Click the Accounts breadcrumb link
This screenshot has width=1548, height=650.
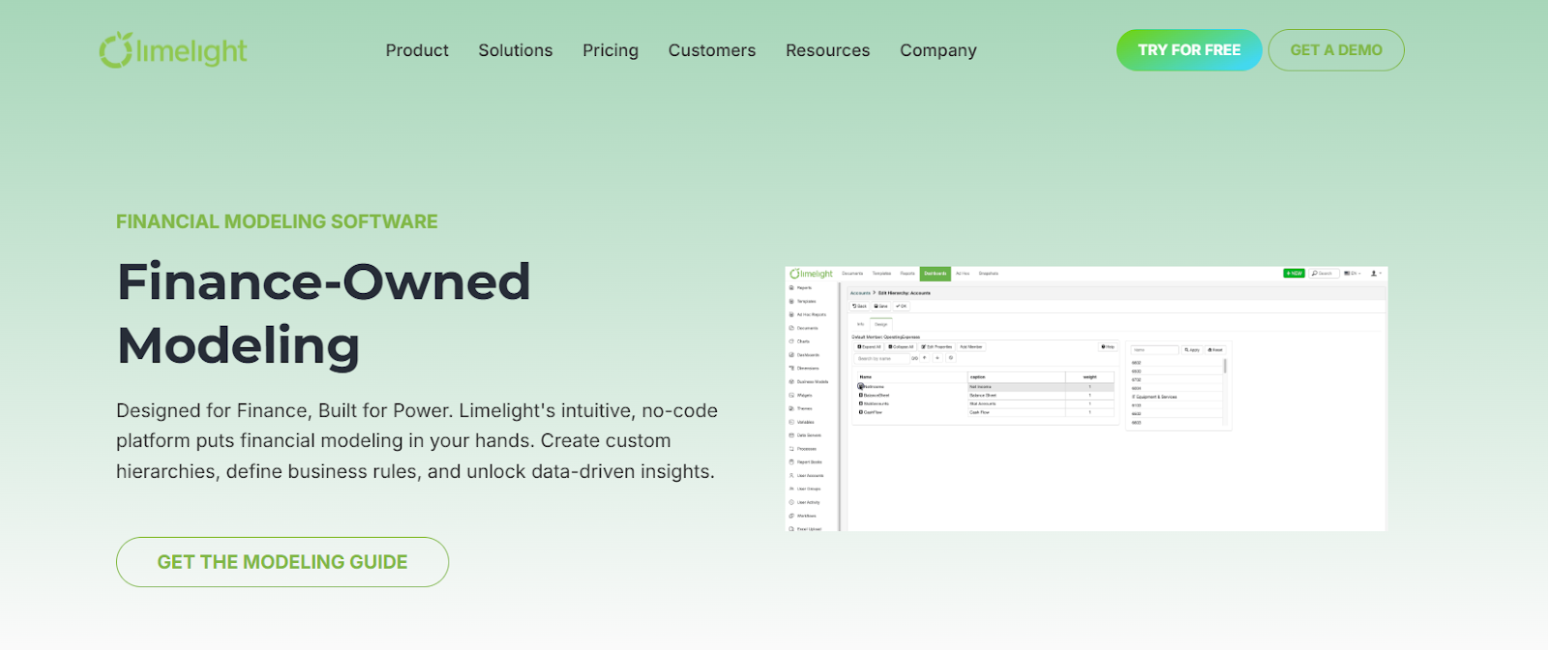coord(860,293)
